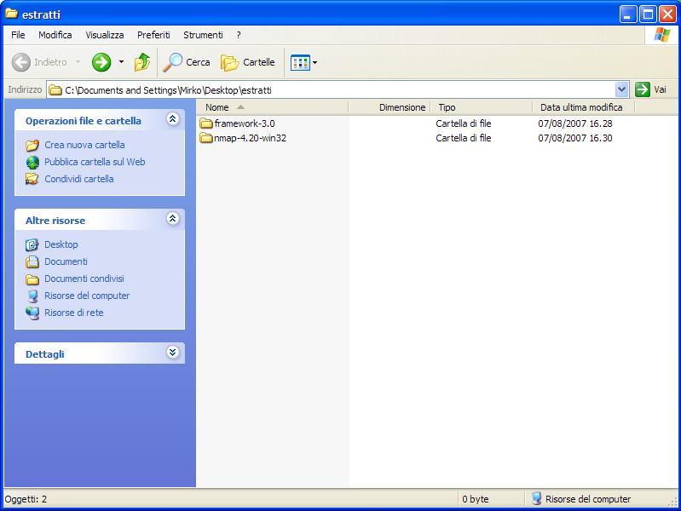Image resolution: width=681 pixels, height=511 pixels.
Task: Click the estratti folder icon in title bar
Action: 11,14
